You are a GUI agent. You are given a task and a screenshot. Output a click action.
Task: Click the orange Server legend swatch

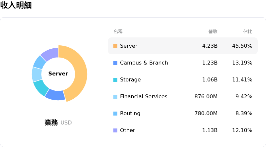115,46
